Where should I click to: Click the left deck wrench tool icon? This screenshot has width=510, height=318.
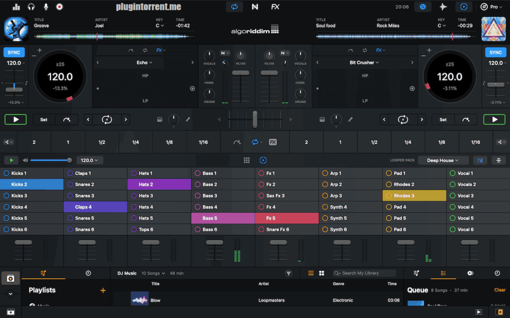(188, 120)
